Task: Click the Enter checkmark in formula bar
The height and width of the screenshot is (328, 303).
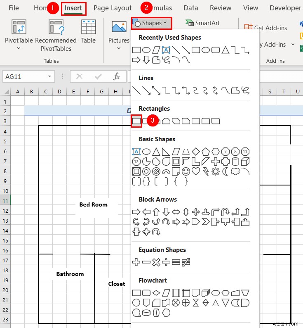Action: 98,76
